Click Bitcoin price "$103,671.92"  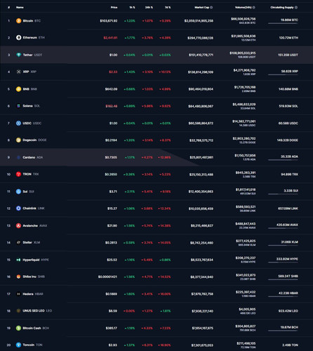coord(109,21)
